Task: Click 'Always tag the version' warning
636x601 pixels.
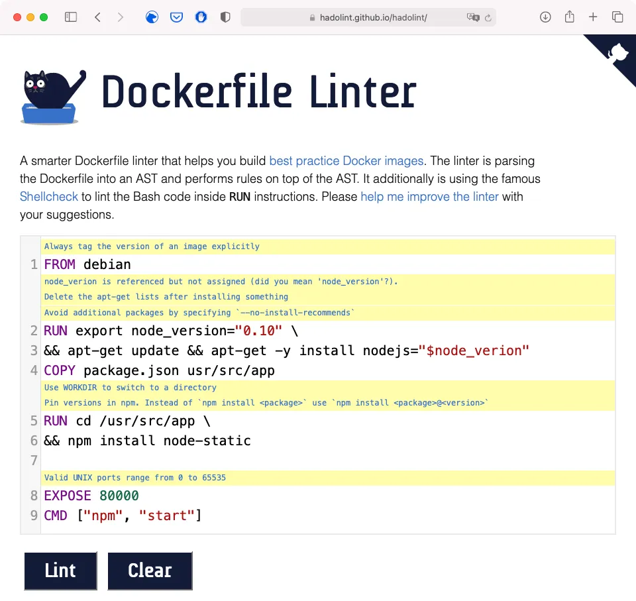Action: click(328, 246)
